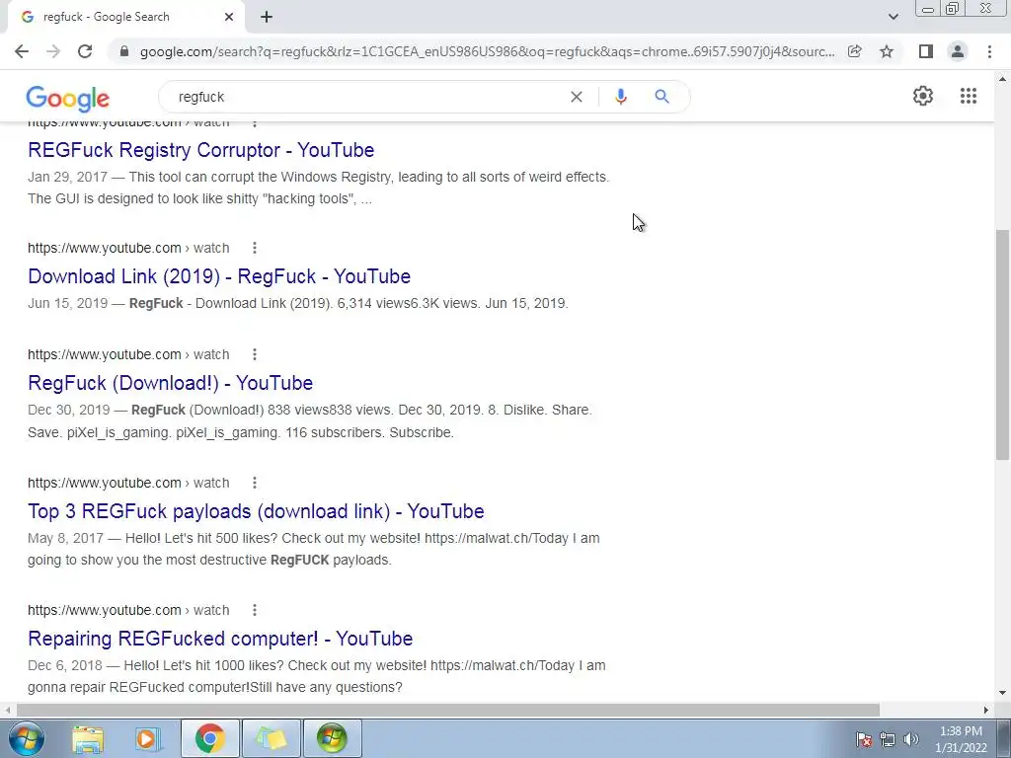
Task: Open Repairing REGFucked computer result
Action: [220, 639]
